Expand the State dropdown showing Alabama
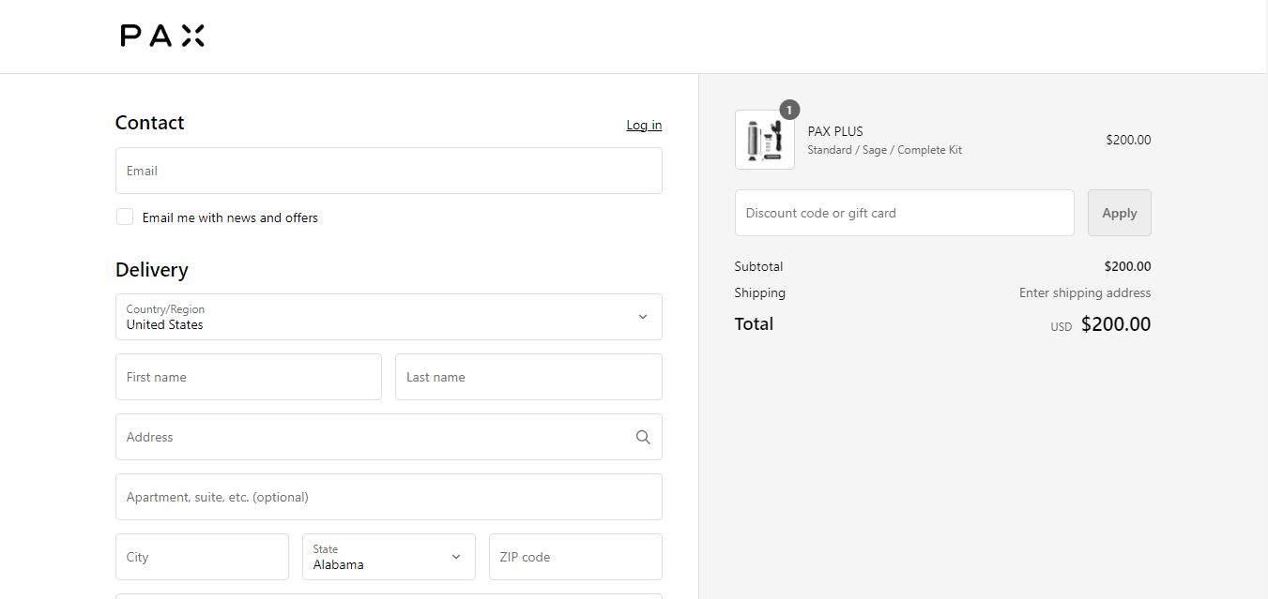The width and height of the screenshot is (1268, 599). coord(389,557)
